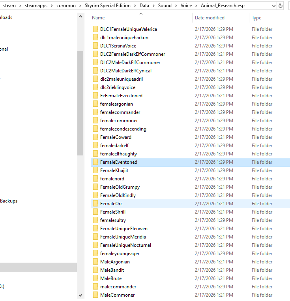Click the femalesultry folder icon
The image size is (290, 301).
click(x=95, y=220)
